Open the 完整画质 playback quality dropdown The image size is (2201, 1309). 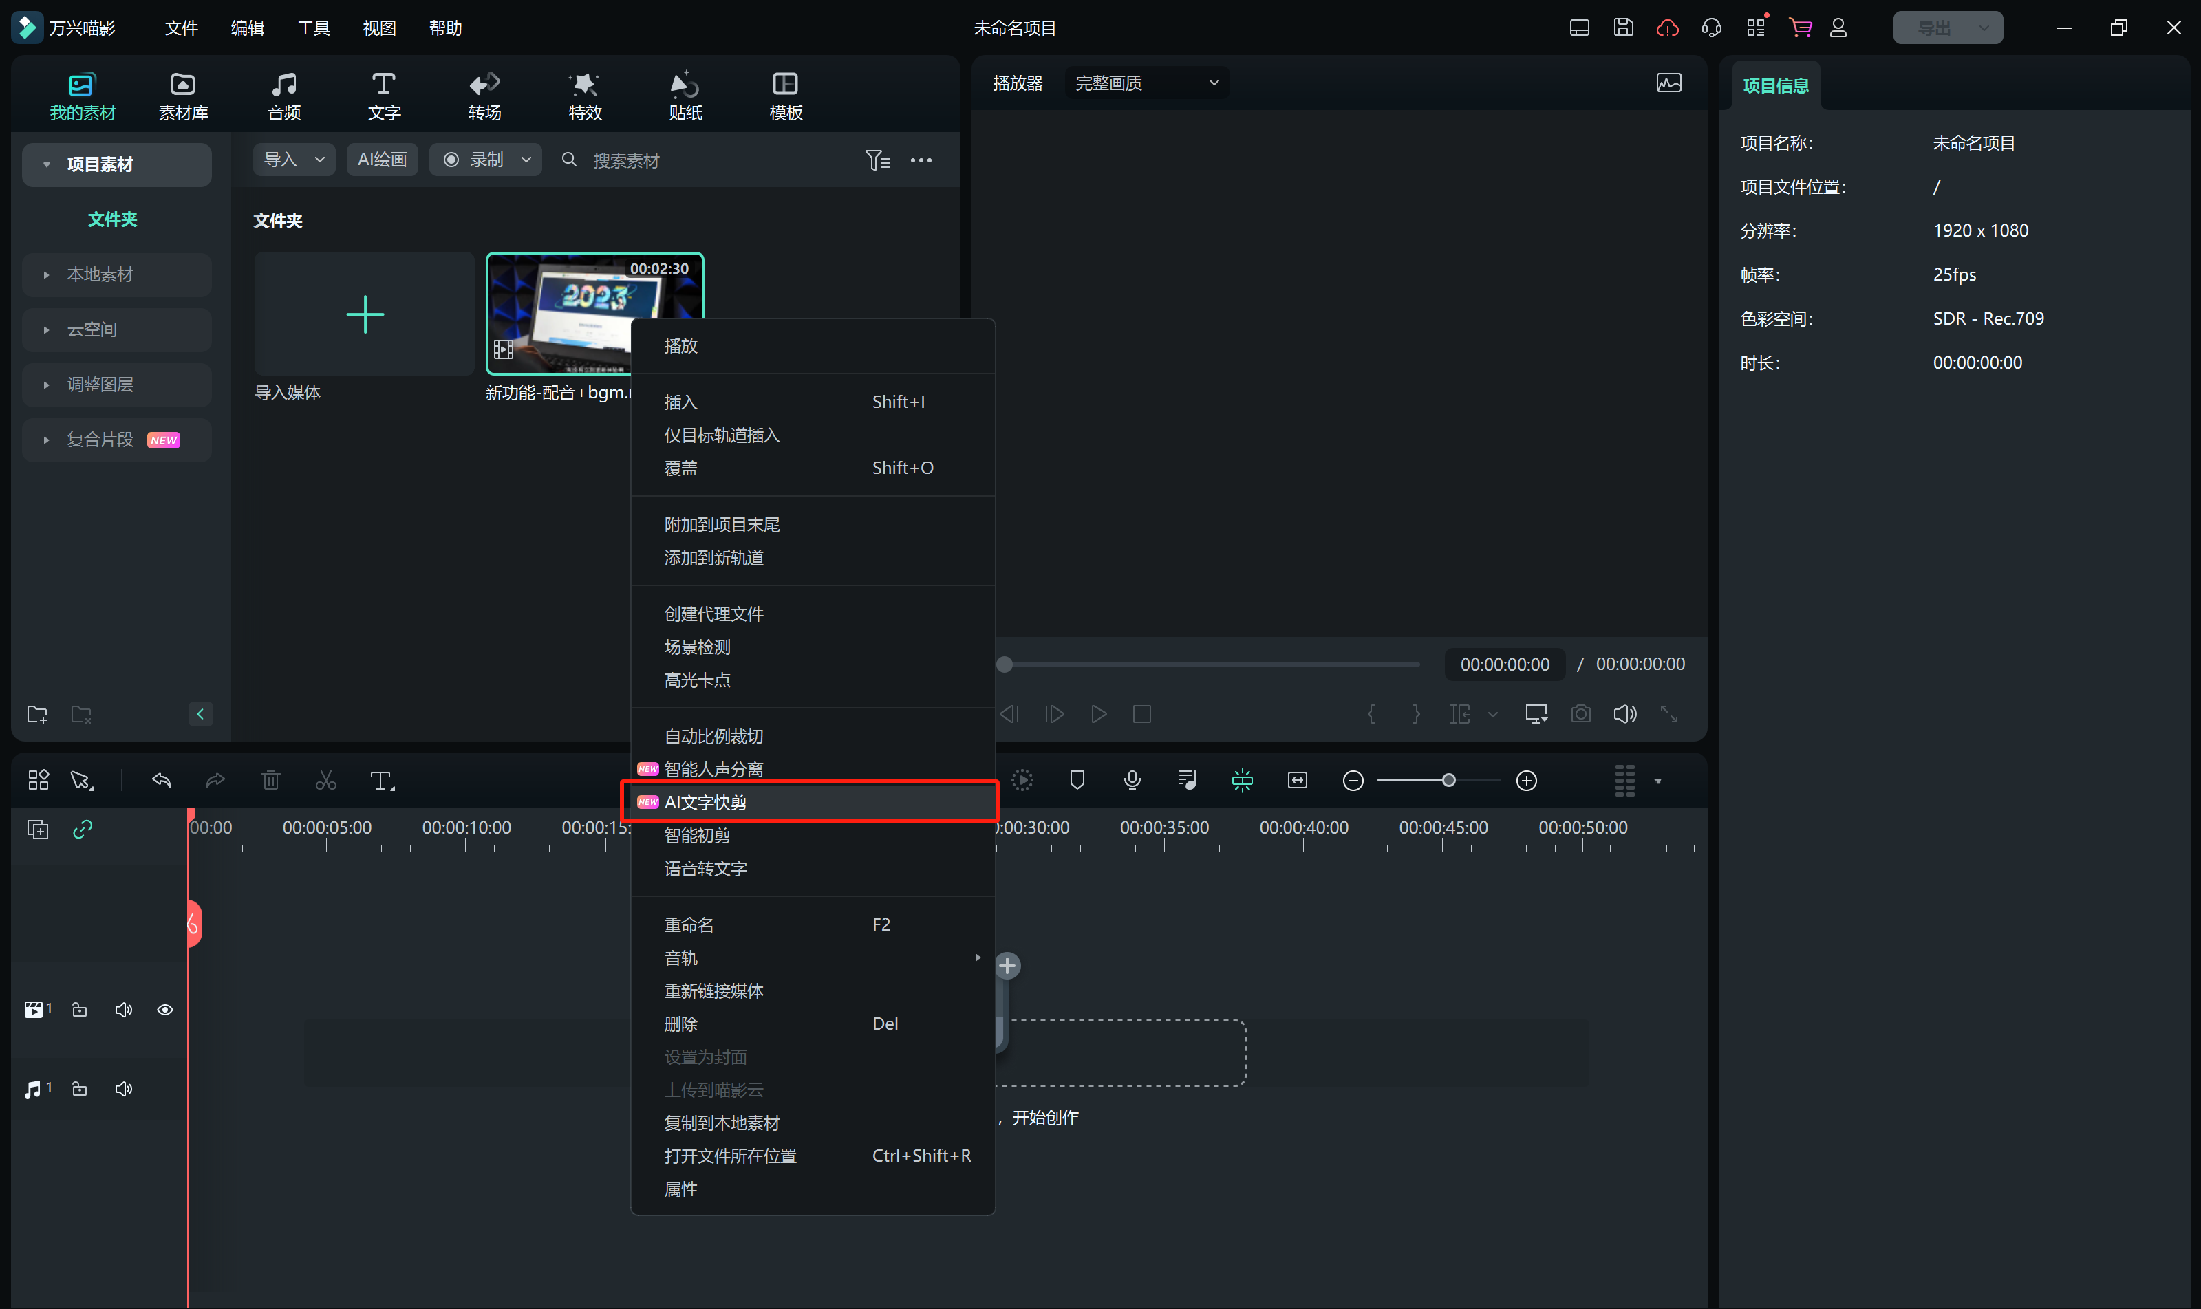coord(1145,83)
